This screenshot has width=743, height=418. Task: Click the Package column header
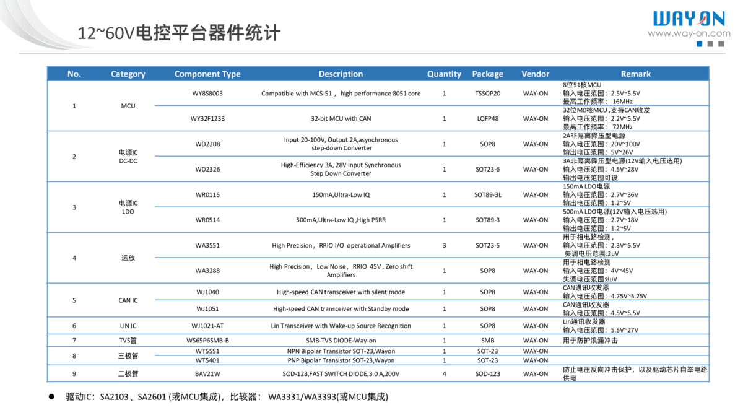click(487, 74)
